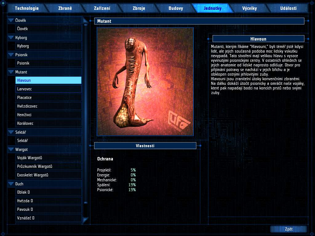Click the Hlavoun creature image
This screenshot has height=236, width=315.
(145, 82)
